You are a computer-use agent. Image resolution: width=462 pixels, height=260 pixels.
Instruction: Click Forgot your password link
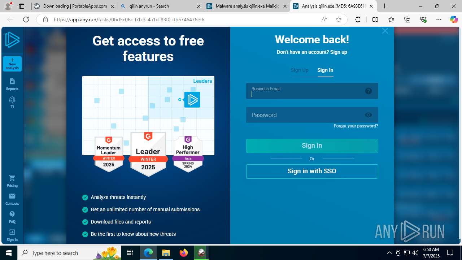(356, 126)
